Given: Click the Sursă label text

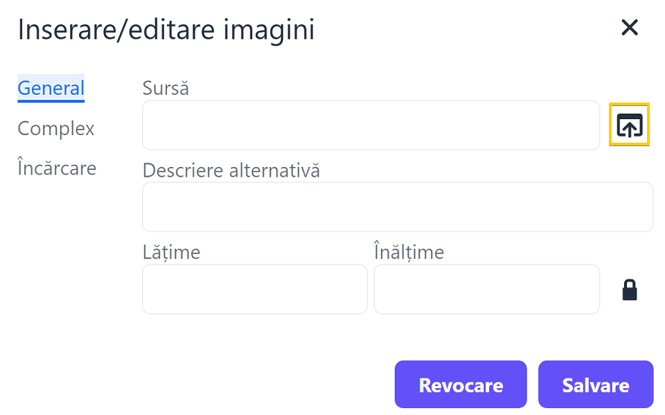Looking at the screenshot, I should (x=166, y=88).
